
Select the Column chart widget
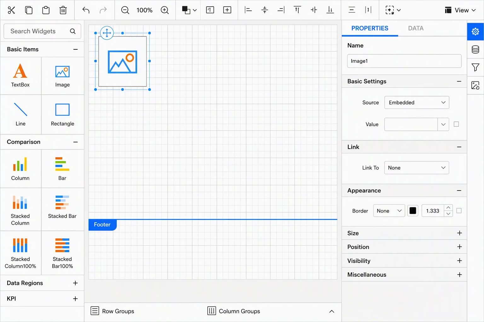20,169
